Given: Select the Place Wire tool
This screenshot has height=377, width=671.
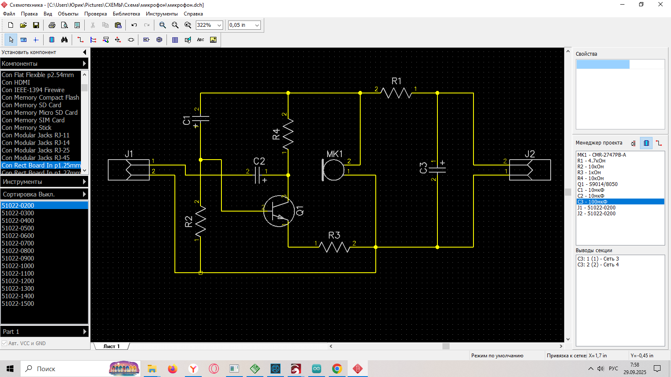Looking at the screenshot, I should pyautogui.click(x=80, y=40).
